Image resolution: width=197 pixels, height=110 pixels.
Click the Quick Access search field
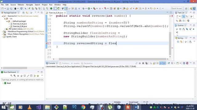pos(176,8)
